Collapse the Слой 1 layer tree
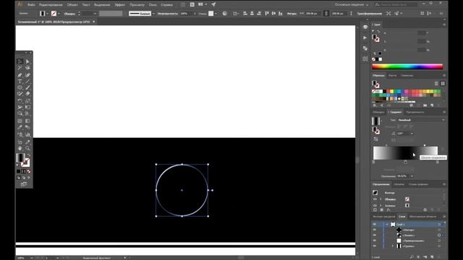Viewport: 463px width, 260px height. [x=387, y=225]
